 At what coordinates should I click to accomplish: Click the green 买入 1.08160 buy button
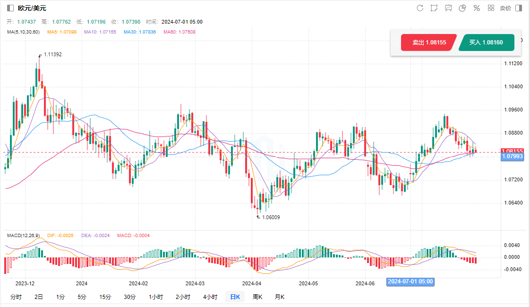point(486,43)
